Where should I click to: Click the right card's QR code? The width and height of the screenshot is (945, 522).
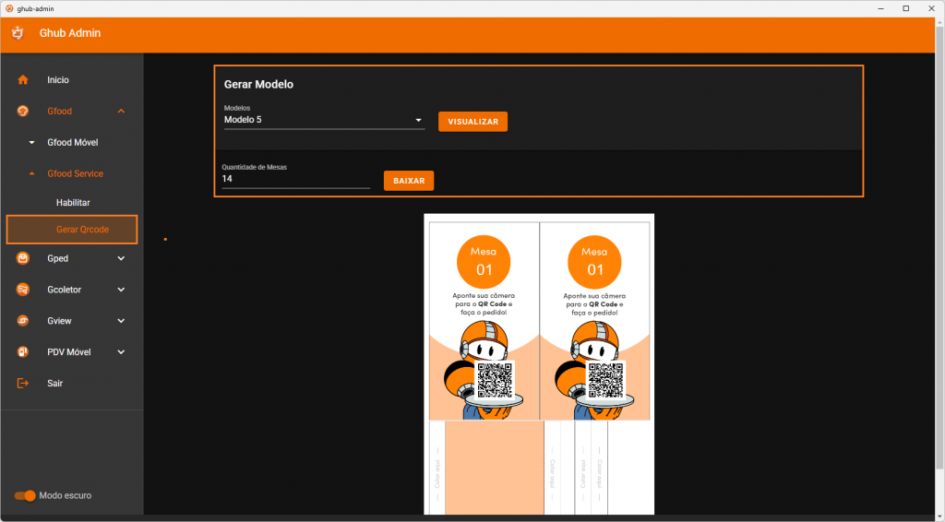(x=605, y=380)
